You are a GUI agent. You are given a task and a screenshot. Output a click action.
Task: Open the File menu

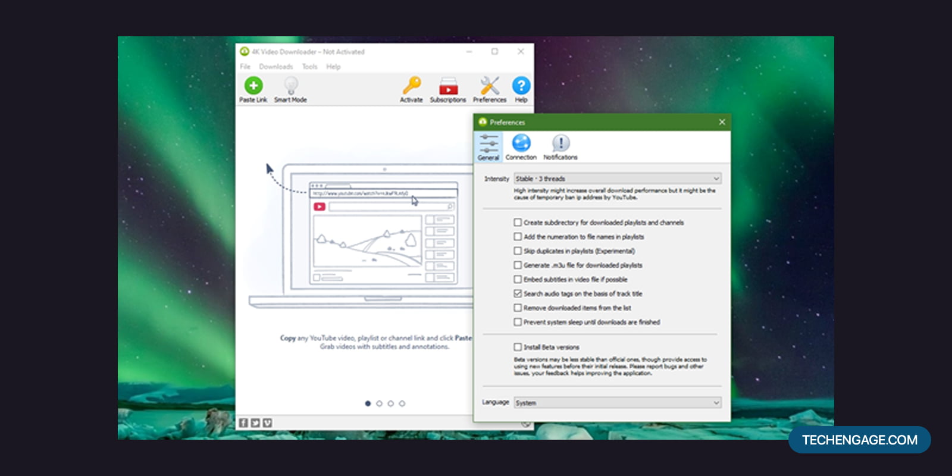[245, 67]
